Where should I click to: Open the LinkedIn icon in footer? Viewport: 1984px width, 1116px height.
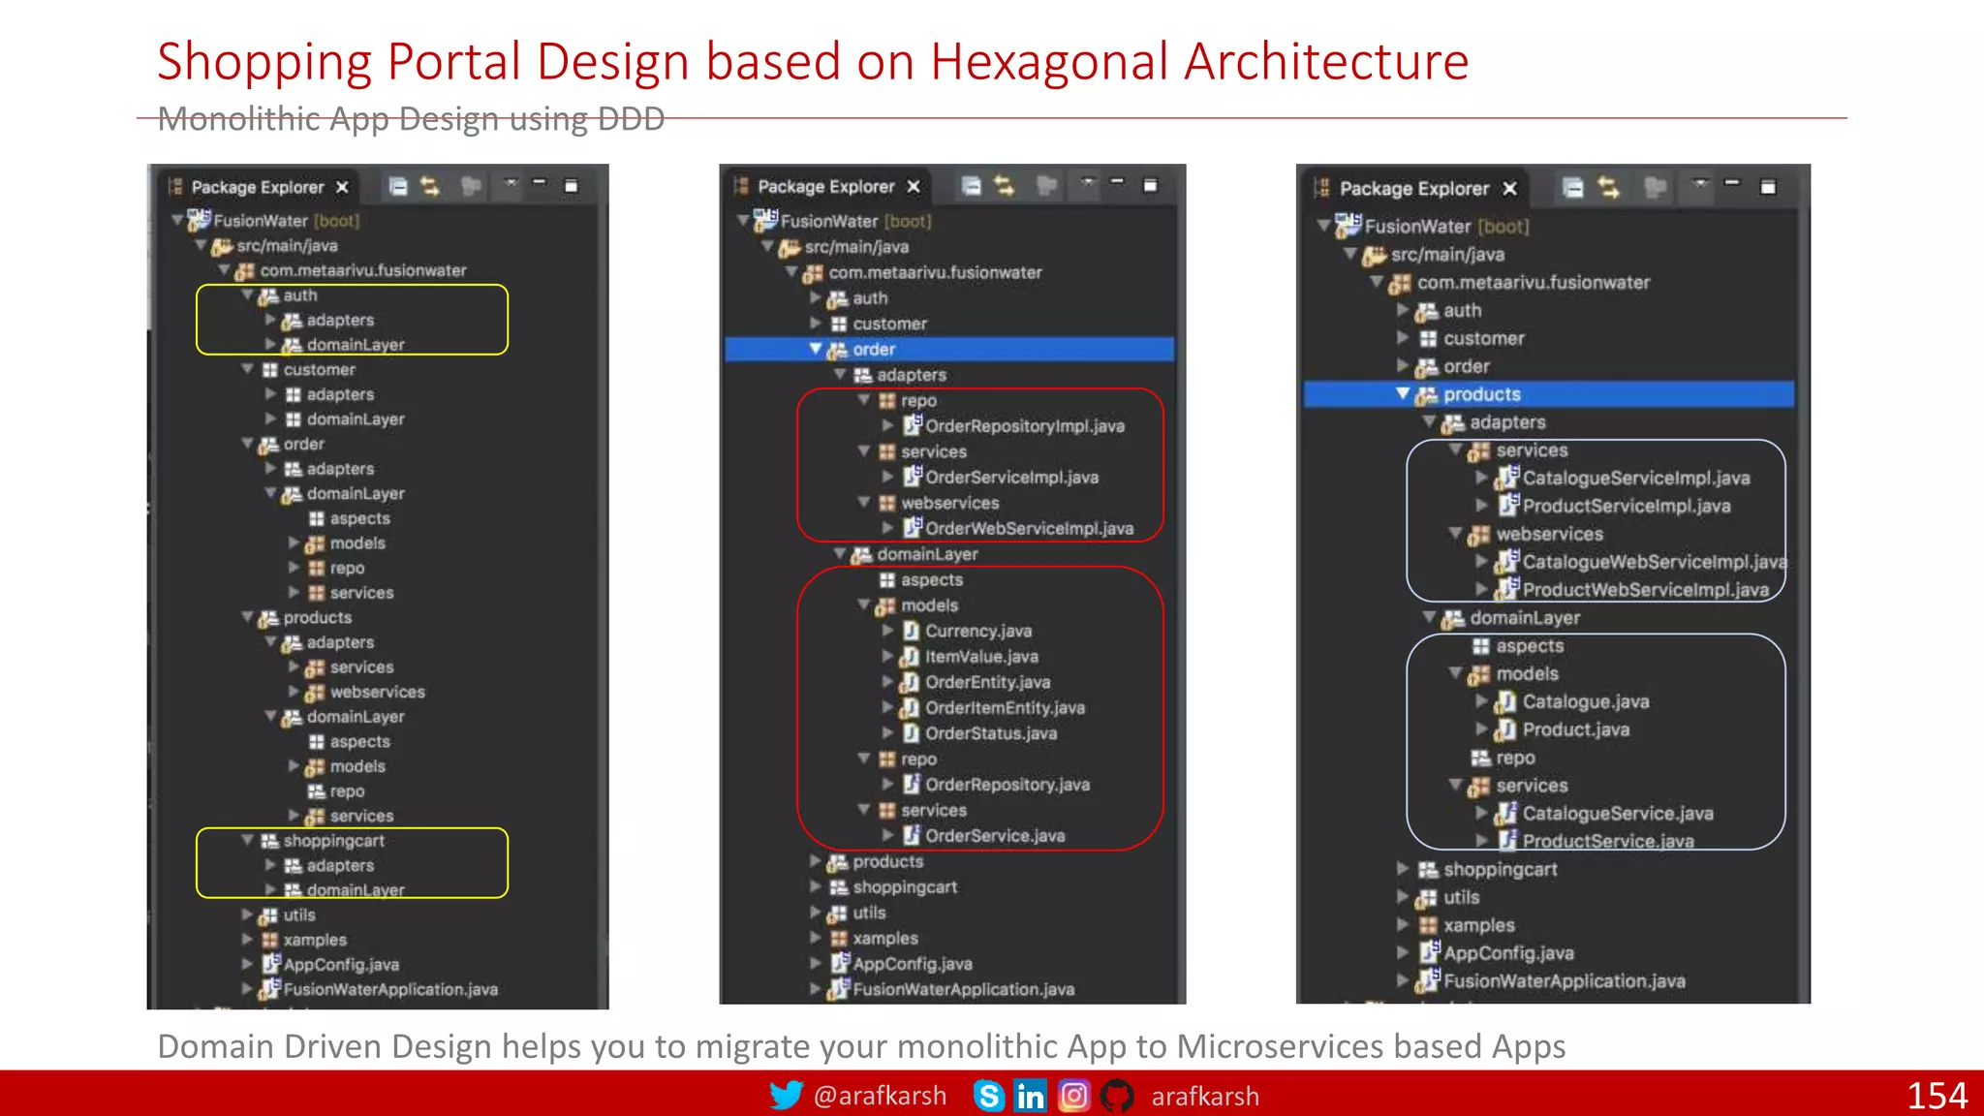click(1031, 1096)
